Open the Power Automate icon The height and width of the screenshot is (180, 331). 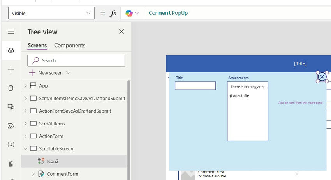coord(11,126)
